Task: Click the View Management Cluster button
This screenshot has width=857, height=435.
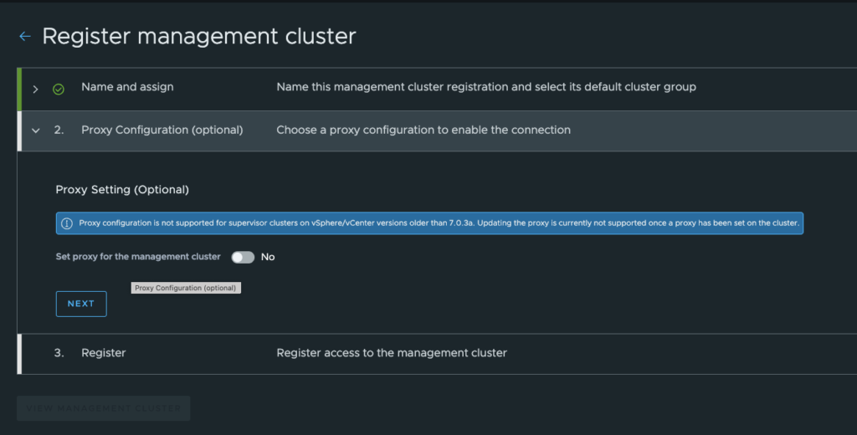Action: [103, 408]
